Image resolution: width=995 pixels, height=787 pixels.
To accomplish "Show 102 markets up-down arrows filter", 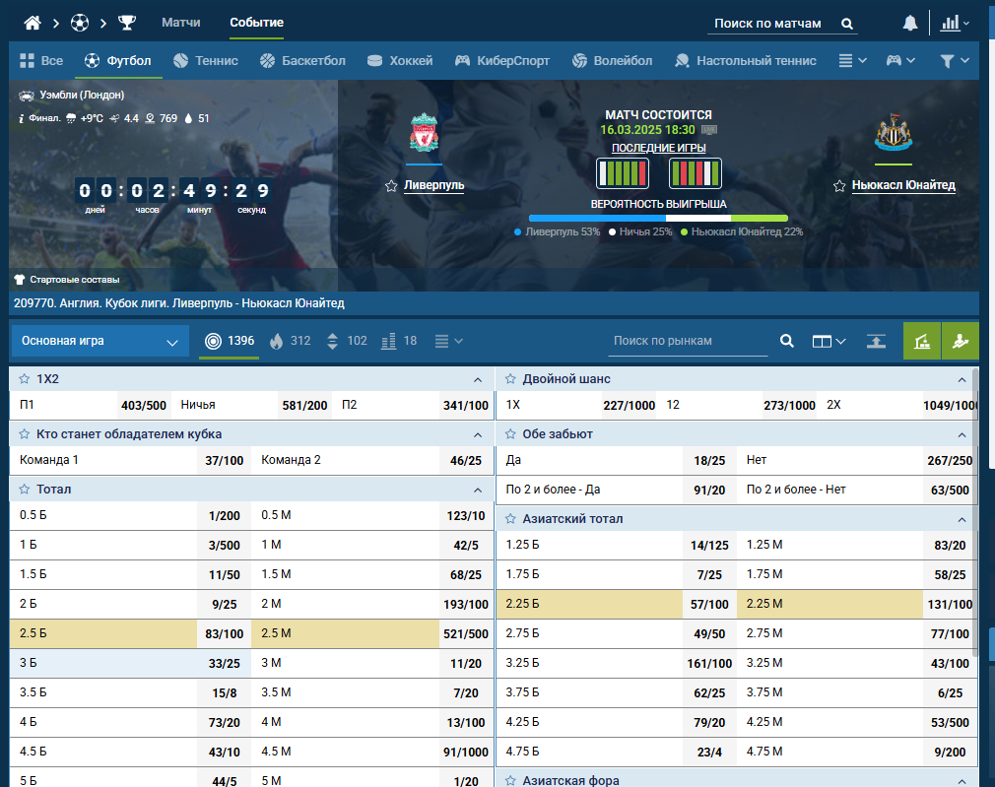I will [x=347, y=341].
